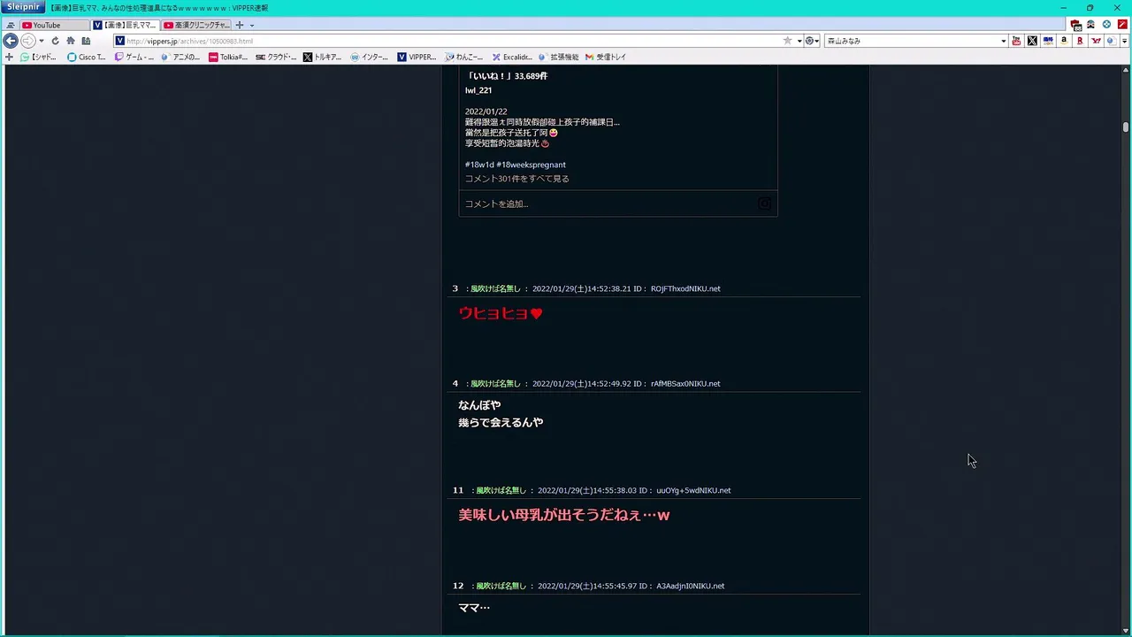
Task: Switch to the YouTube tab
Action: pos(54,25)
